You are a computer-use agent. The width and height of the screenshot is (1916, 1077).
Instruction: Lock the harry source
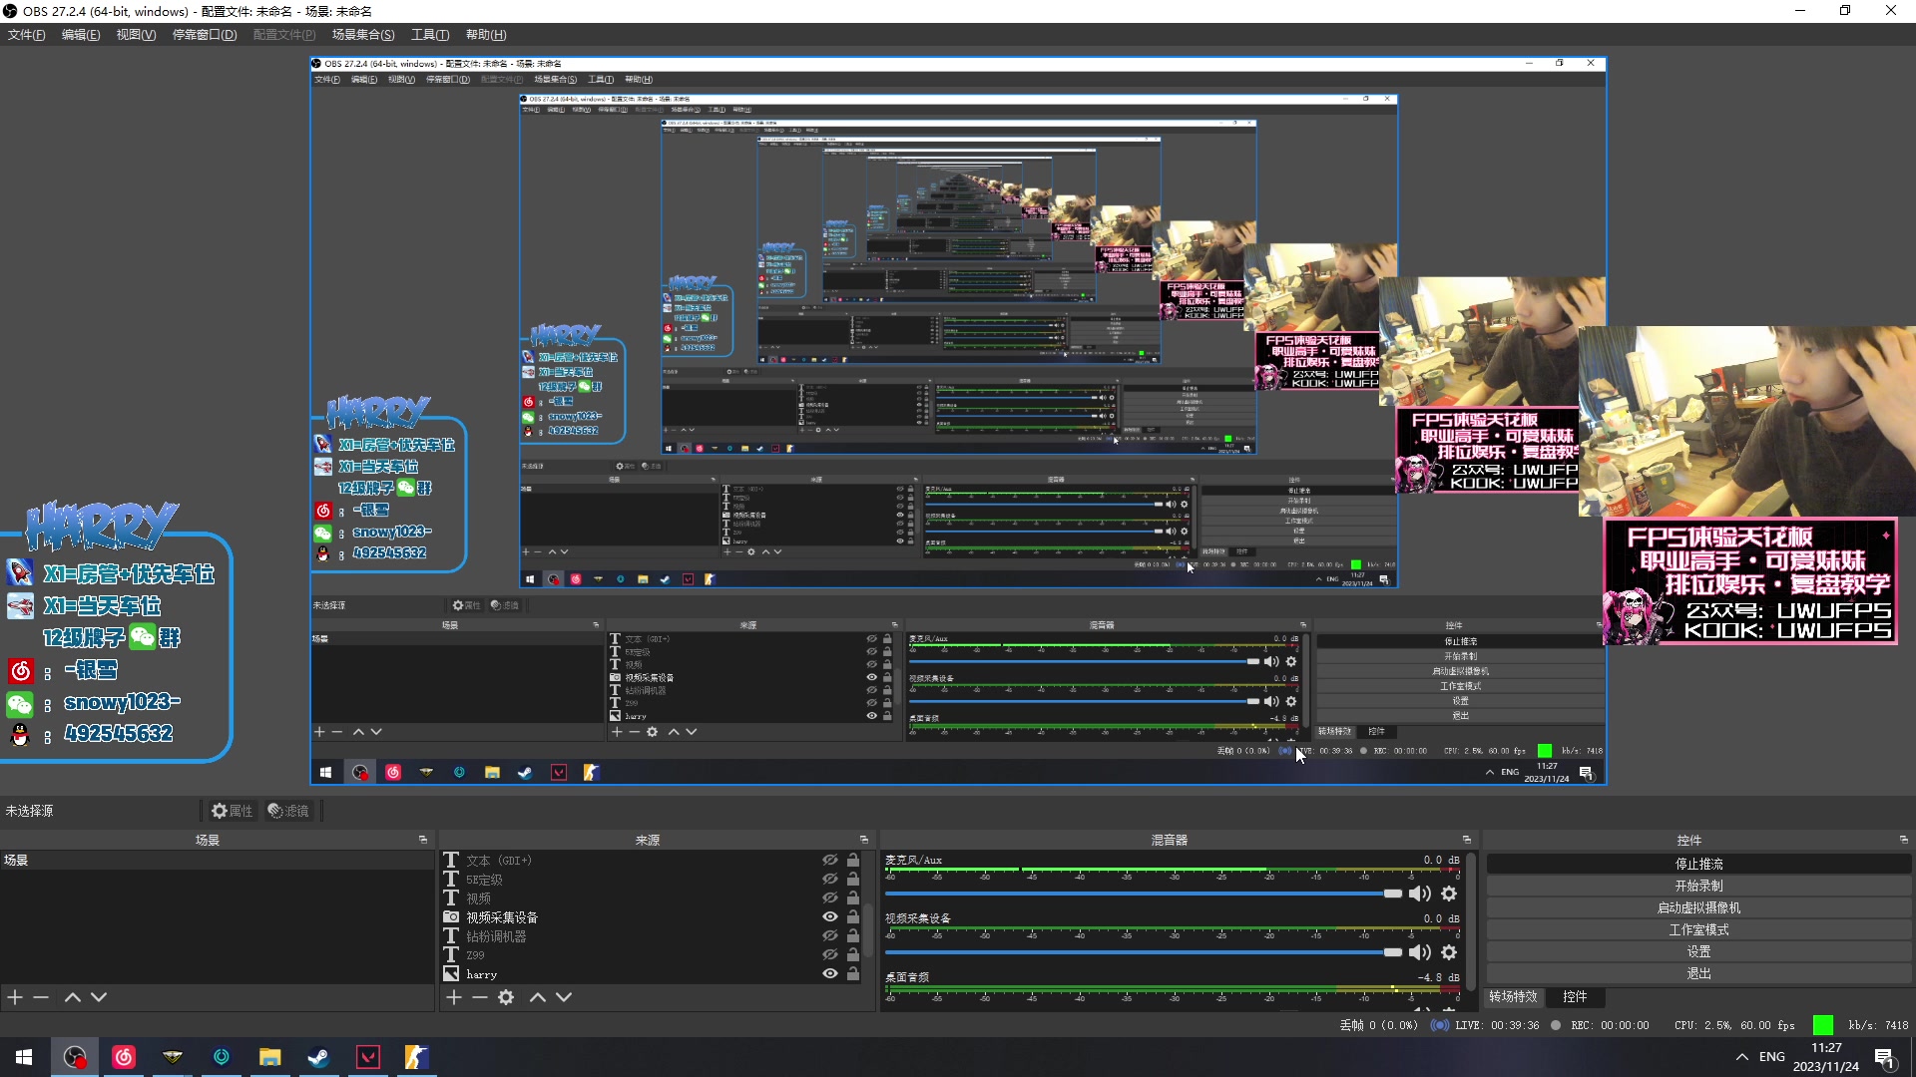[x=853, y=974]
